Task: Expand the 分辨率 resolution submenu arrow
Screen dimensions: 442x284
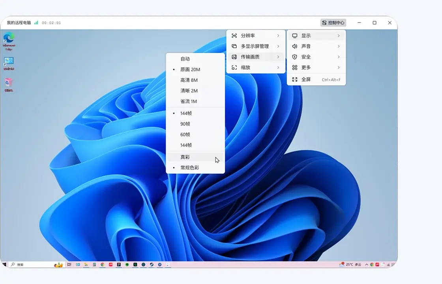Action: tap(279, 35)
